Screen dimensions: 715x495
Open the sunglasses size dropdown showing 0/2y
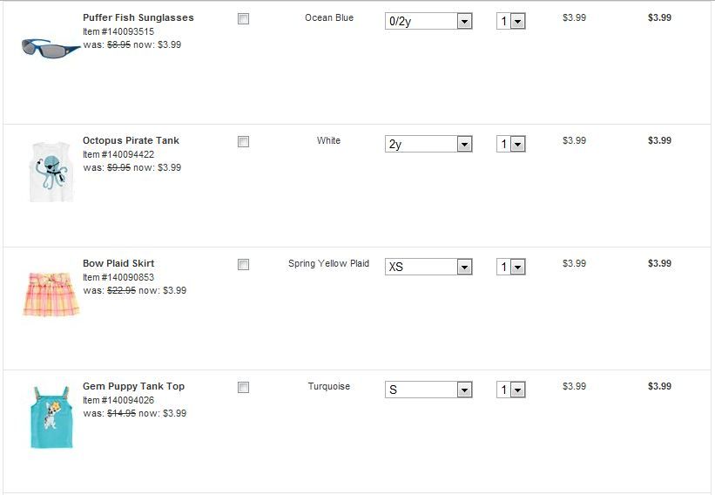pos(428,21)
